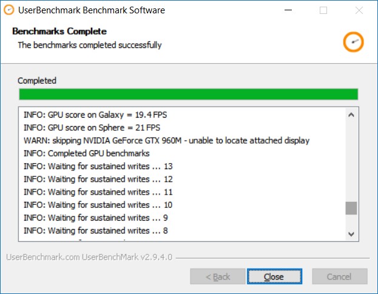Click the Close button
The height and width of the screenshot is (294, 378).
tap(274, 276)
